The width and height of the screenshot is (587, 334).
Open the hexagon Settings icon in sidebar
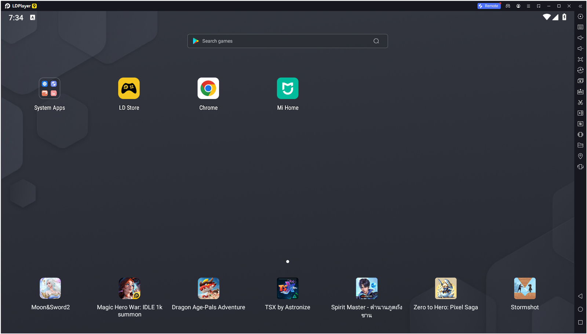click(x=580, y=16)
